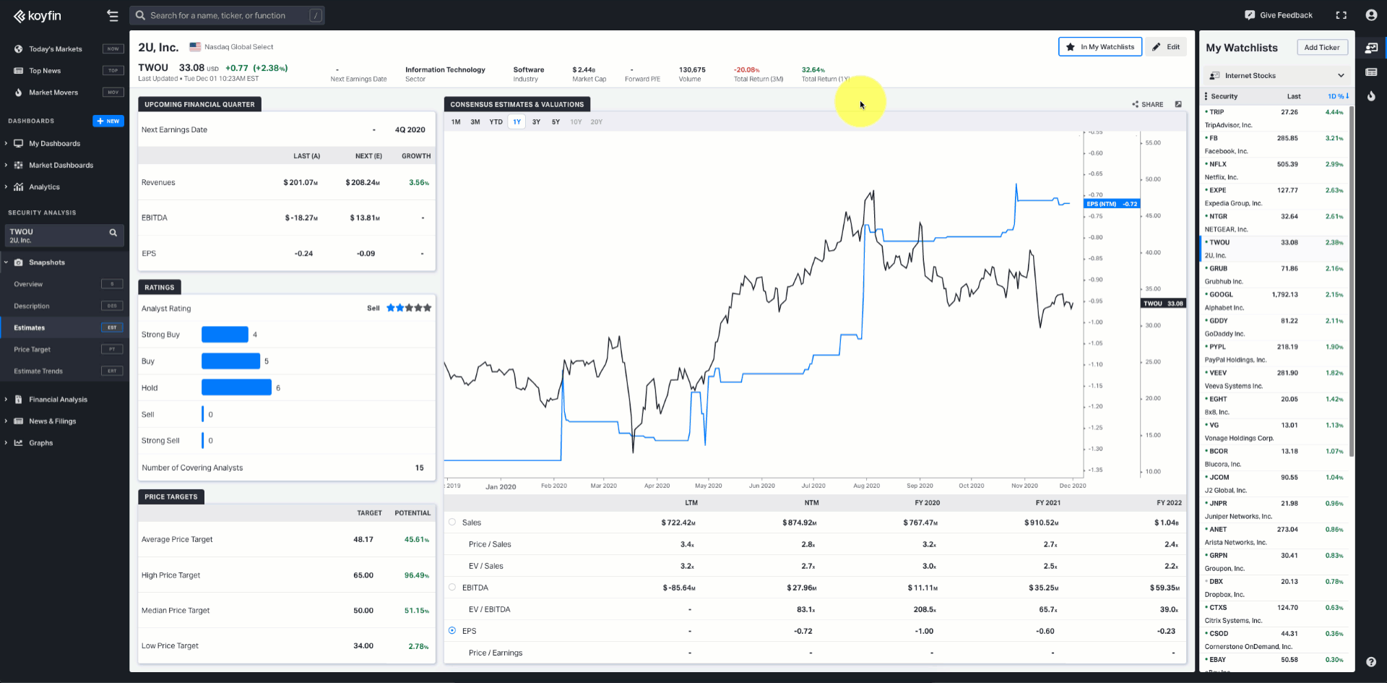Collapse the sidebar with hamburger icon
This screenshot has width=1387, height=683.
click(x=112, y=15)
